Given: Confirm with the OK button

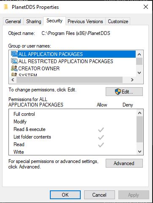Looking at the screenshot, I should coord(65,195).
